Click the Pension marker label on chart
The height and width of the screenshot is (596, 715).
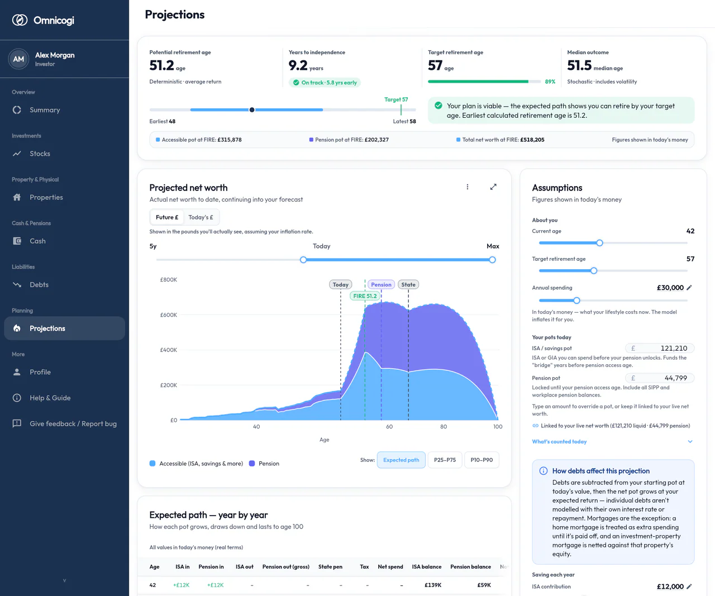click(381, 285)
